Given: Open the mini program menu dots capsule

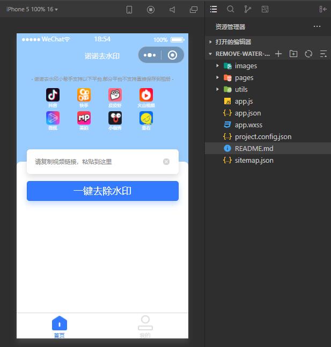Looking at the screenshot, I should pyautogui.click(x=150, y=55).
